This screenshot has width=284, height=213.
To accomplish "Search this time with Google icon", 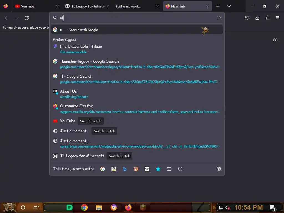I will coord(103,169).
